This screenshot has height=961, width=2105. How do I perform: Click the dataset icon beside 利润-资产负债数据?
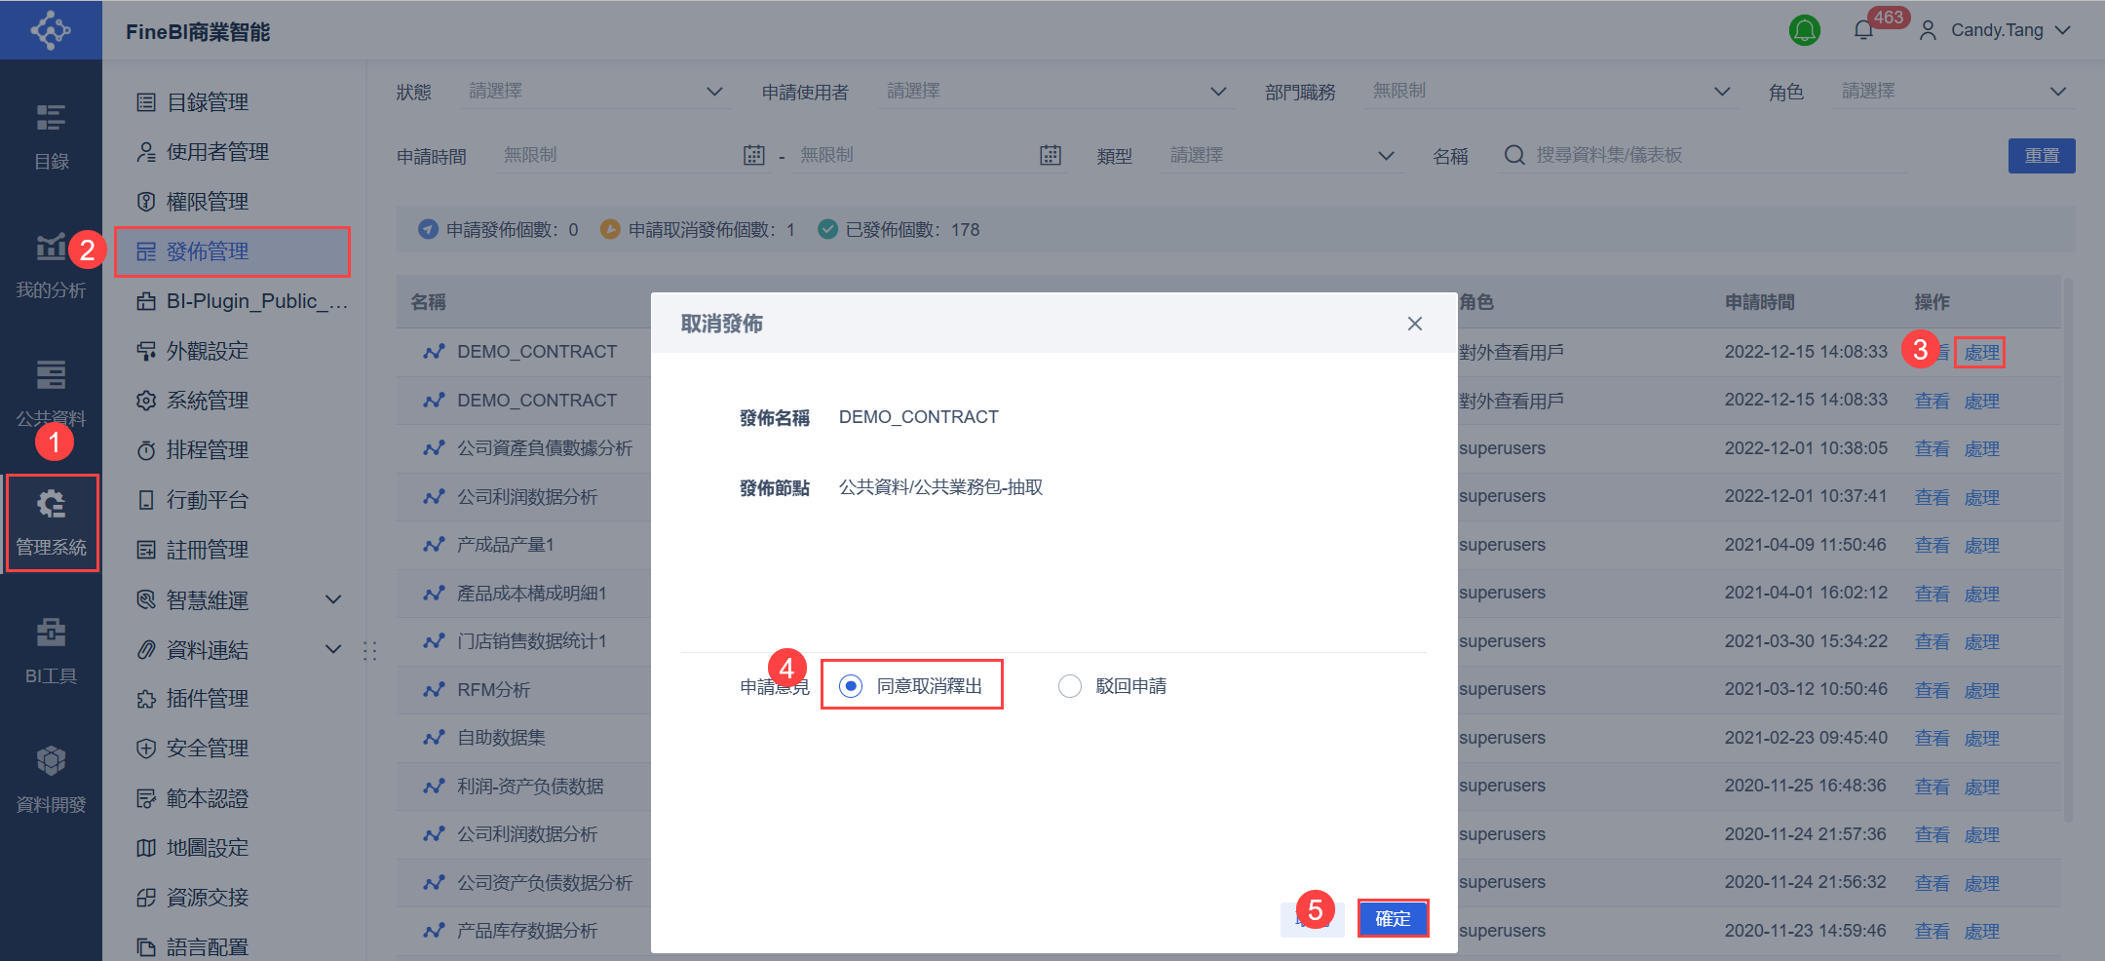(434, 786)
